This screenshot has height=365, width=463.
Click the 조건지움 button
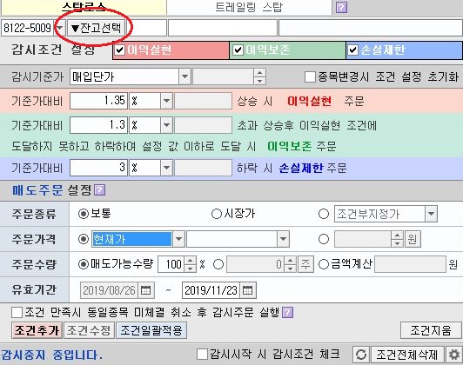point(431,330)
